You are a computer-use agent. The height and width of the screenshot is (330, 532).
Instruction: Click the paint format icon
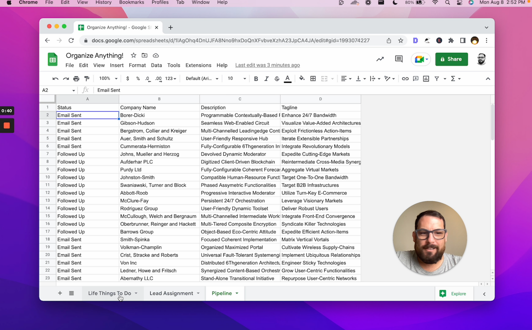coord(87,78)
